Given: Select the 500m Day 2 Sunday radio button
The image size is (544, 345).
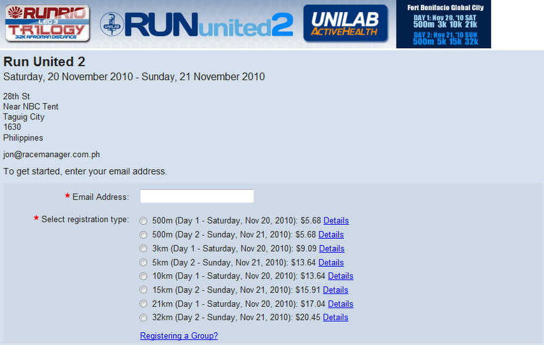Looking at the screenshot, I should pos(143,235).
